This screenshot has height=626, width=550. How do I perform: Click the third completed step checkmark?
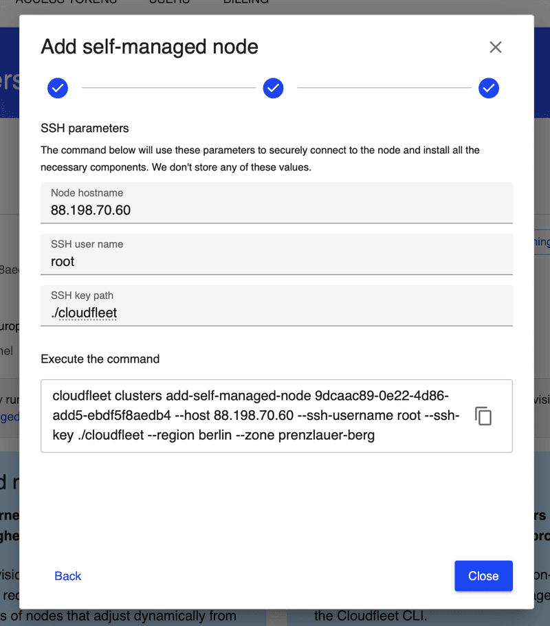tap(489, 88)
